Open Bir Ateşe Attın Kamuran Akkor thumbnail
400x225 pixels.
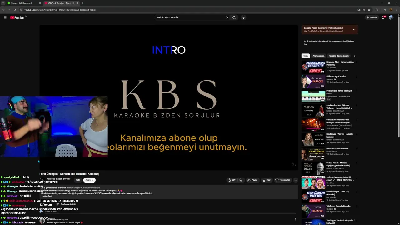pos(313,67)
